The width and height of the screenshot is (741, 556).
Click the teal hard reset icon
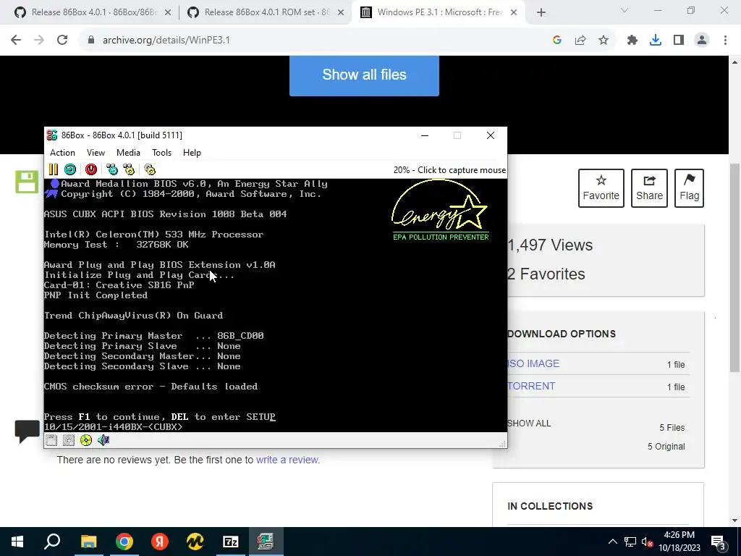click(70, 169)
